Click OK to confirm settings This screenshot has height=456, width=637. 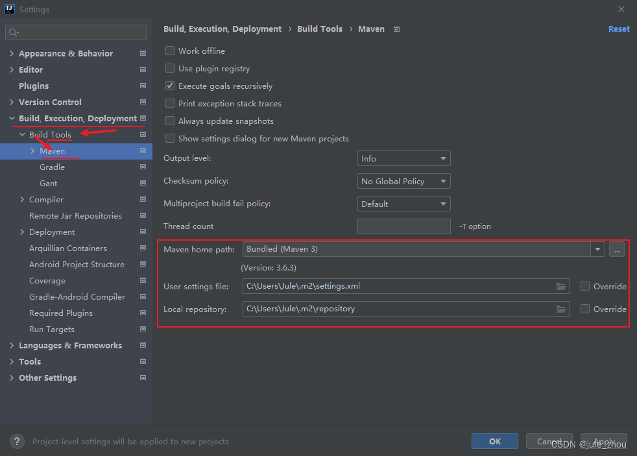click(495, 441)
